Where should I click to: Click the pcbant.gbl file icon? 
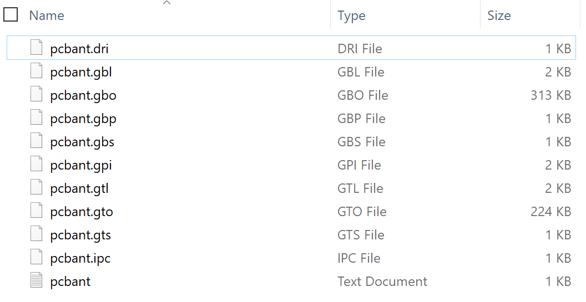[x=36, y=72]
